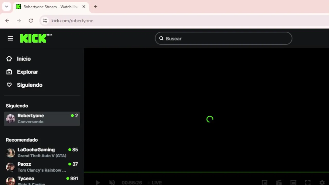Click the 85 viewer count for LaGochaGaming
Viewport: 329px width, 185px height.
[75, 150]
